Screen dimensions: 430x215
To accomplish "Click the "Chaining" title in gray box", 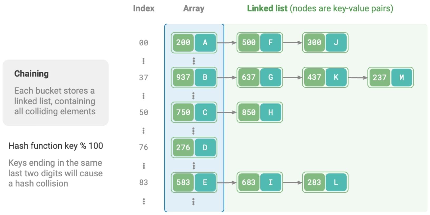I will 31,74.
